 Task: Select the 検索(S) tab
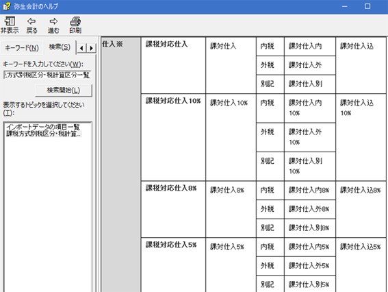point(60,47)
